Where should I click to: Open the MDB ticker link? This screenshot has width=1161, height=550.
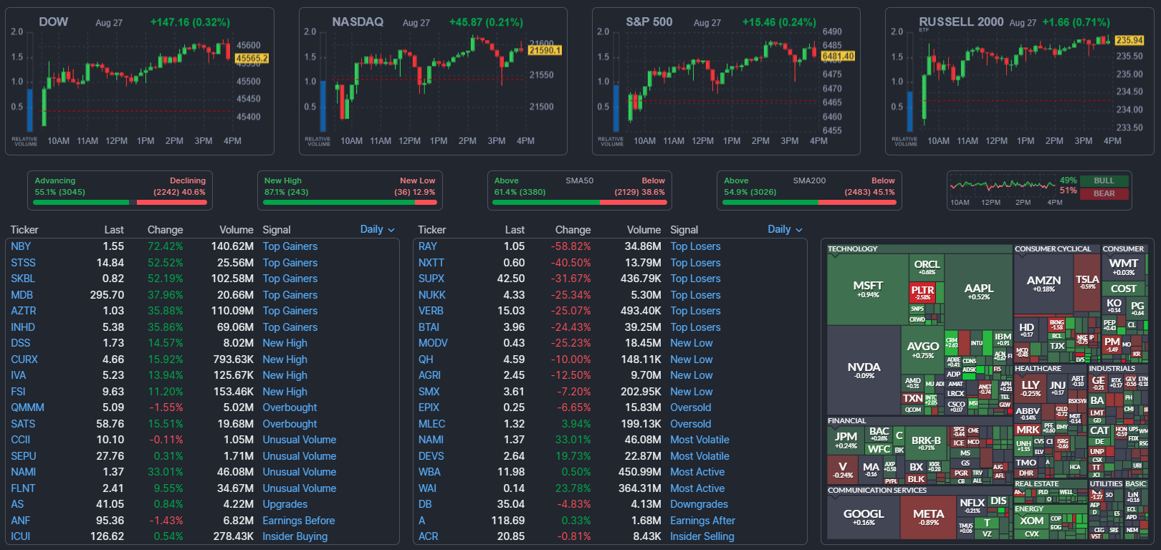(x=21, y=295)
